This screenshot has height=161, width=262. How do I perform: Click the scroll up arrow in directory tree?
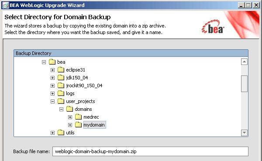point(244,62)
